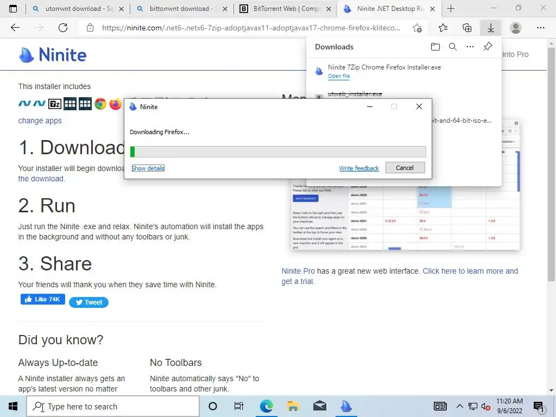This screenshot has width=556, height=417.
Task: Minimize the Ninite installer dialog
Action: (369, 107)
